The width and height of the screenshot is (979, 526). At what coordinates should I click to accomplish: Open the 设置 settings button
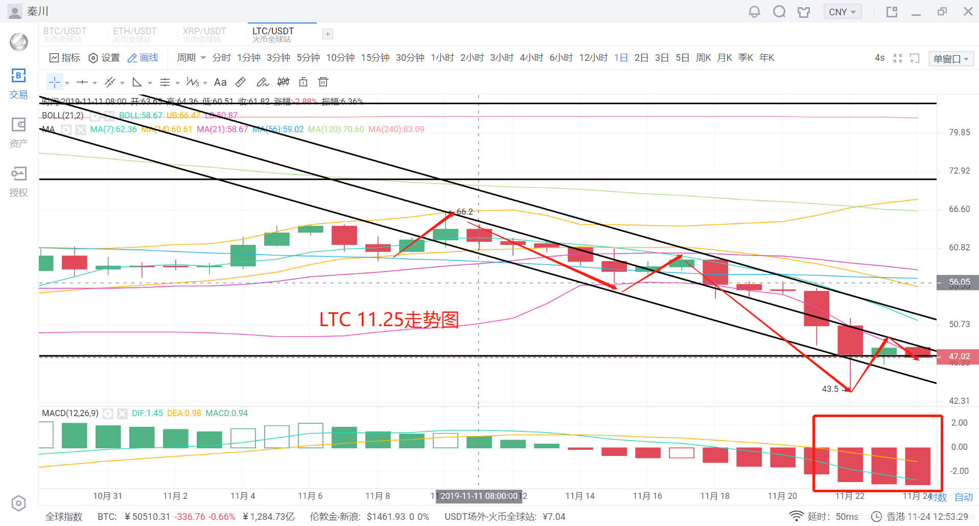[x=104, y=58]
